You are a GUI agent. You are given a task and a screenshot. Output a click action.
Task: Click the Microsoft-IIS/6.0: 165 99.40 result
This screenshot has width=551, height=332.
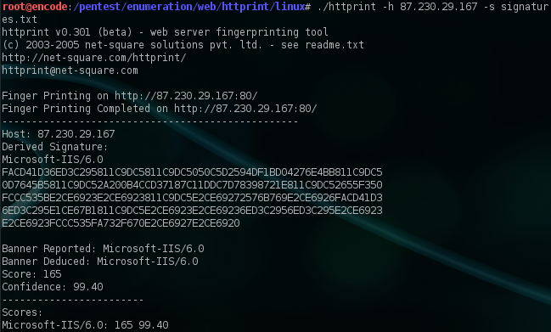85,325
